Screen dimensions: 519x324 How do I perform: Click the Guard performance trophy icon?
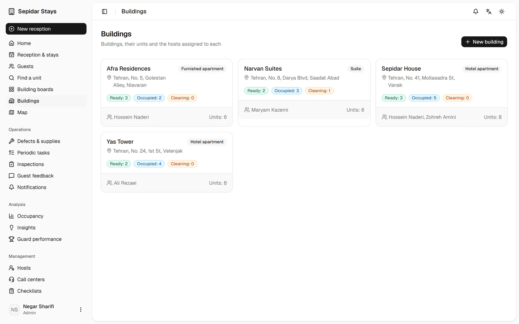click(x=11, y=239)
